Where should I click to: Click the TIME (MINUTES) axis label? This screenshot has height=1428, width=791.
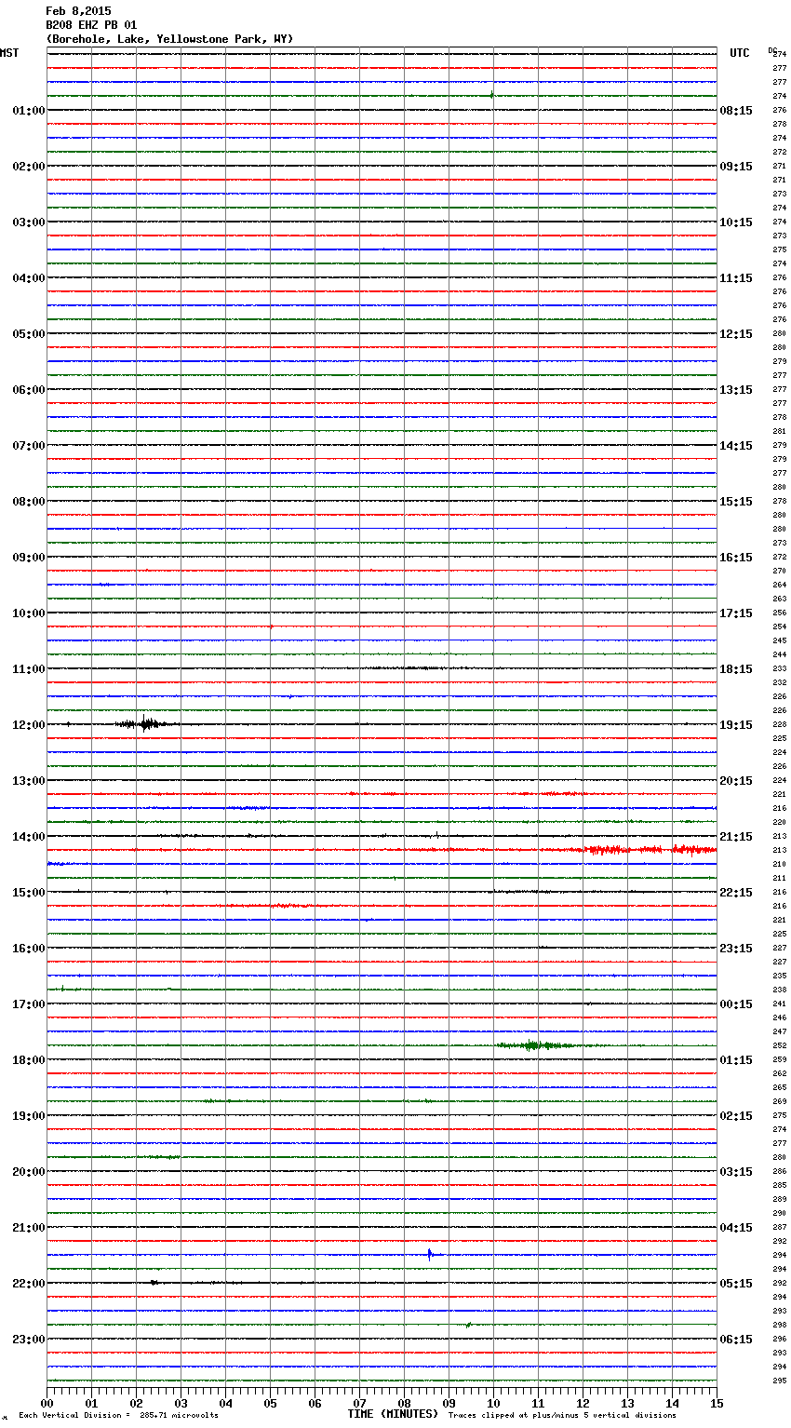tap(393, 1414)
